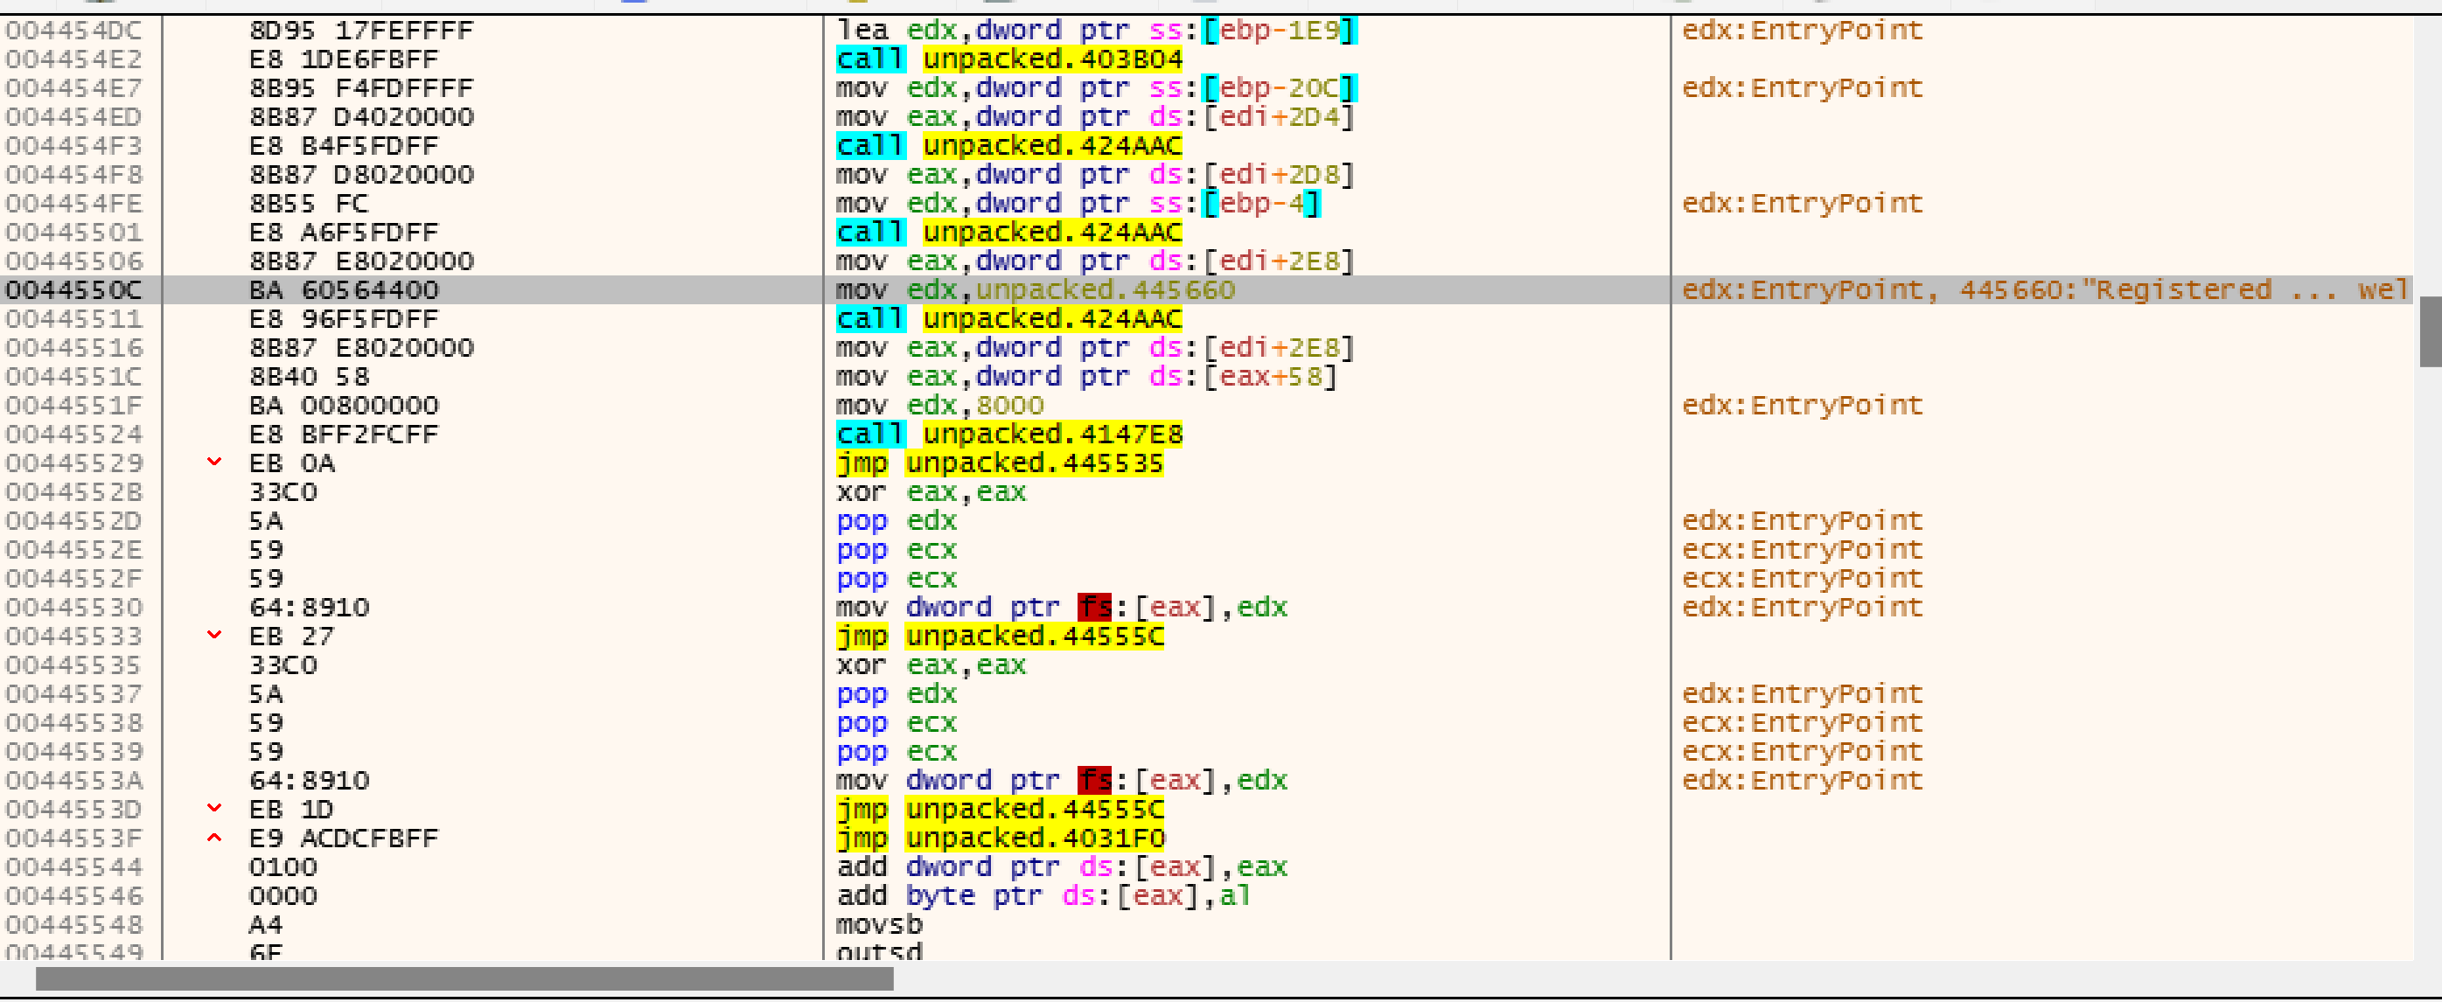
Task: Click the red jump arrow at 0044553D
Action: pos(214,809)
